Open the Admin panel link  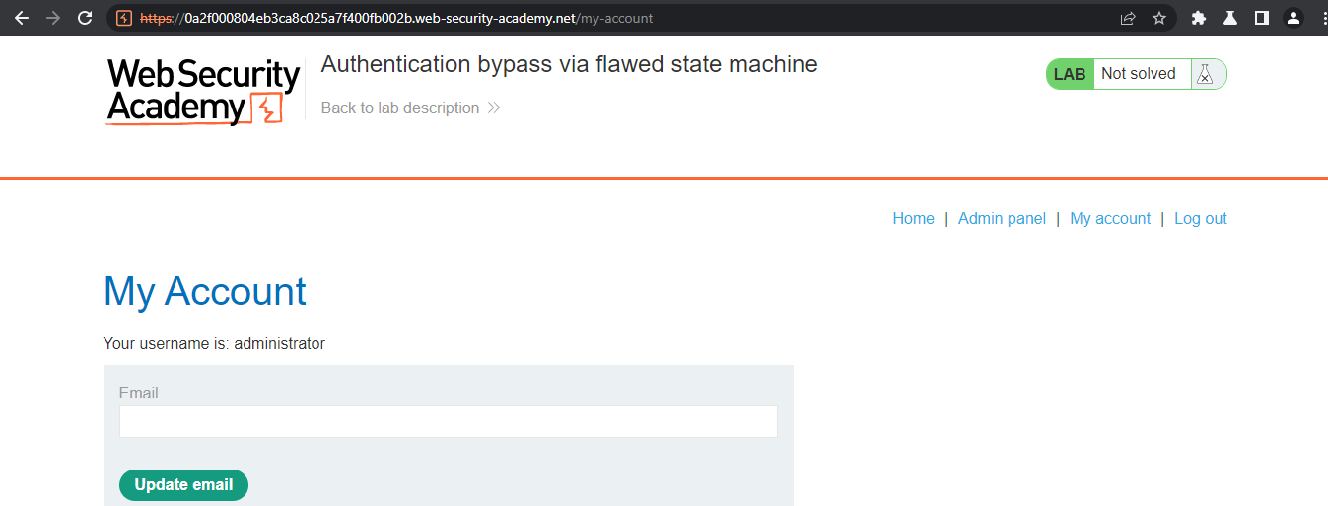pos(1002,219)
